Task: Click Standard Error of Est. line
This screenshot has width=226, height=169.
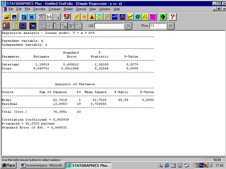Action: point(34,128)
